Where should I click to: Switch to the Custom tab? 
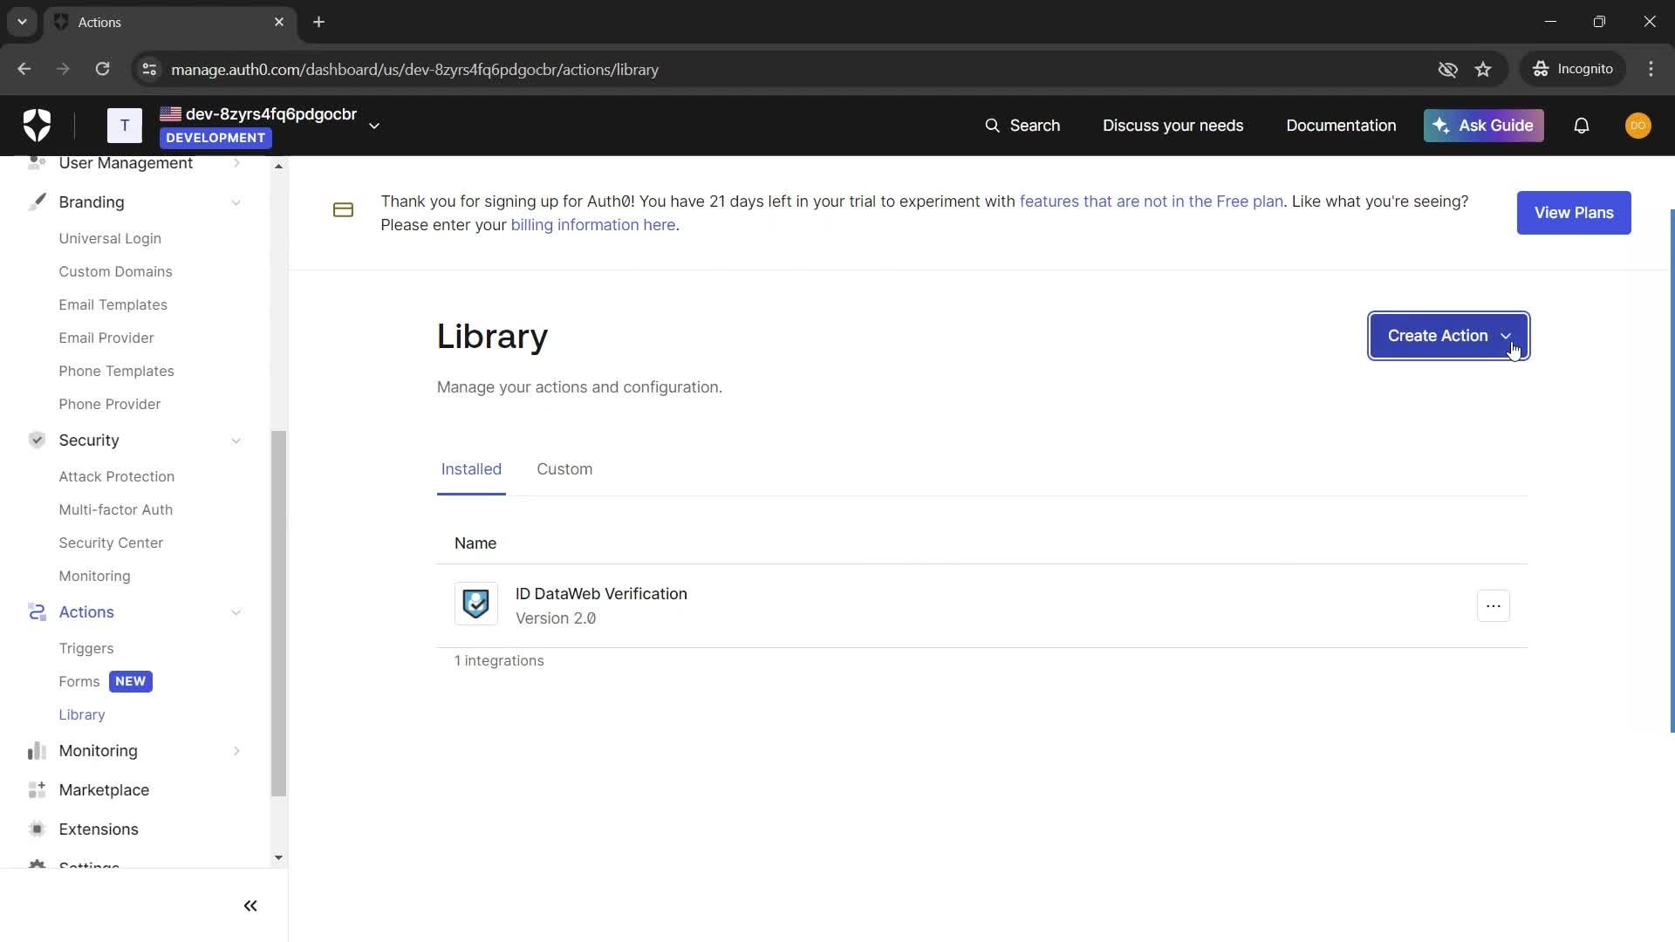pyautogui.click(x=564, y=469)
